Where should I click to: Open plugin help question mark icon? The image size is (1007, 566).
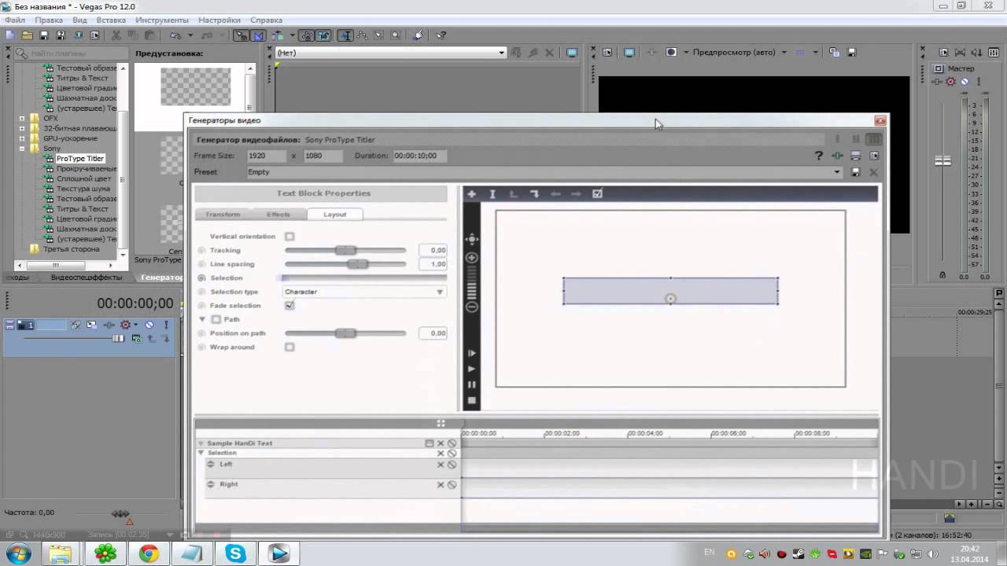click(x=819, y=156)
